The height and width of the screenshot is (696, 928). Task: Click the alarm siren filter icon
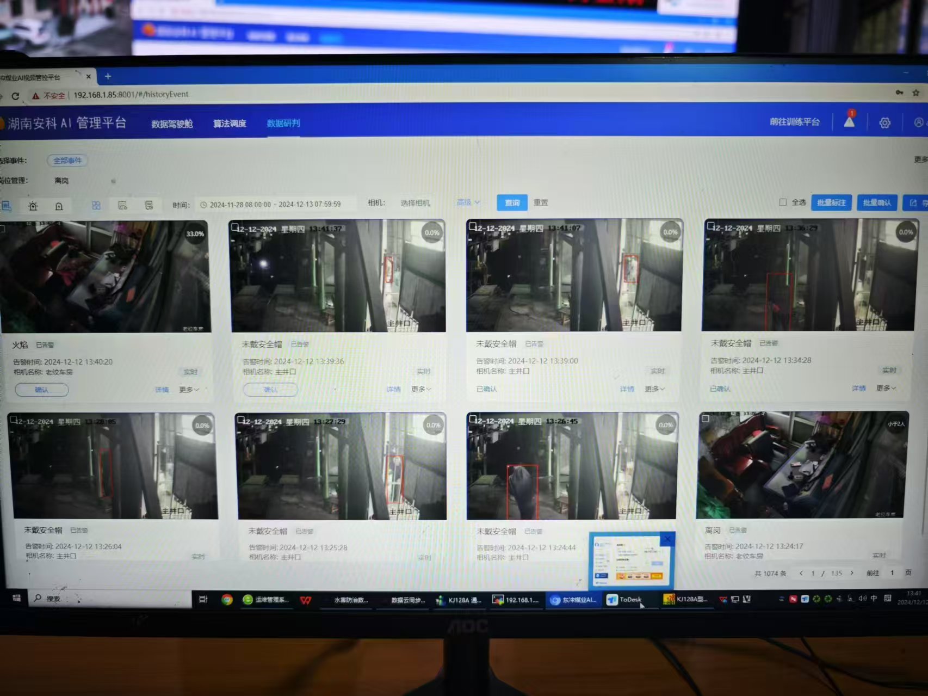coord(33,206)
